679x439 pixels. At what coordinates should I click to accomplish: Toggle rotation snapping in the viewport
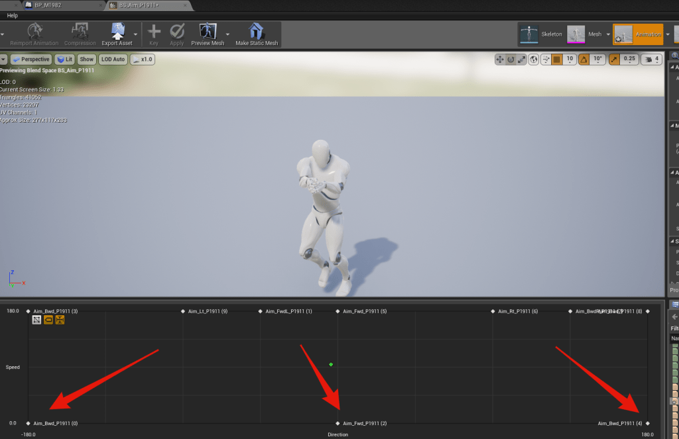584,59
